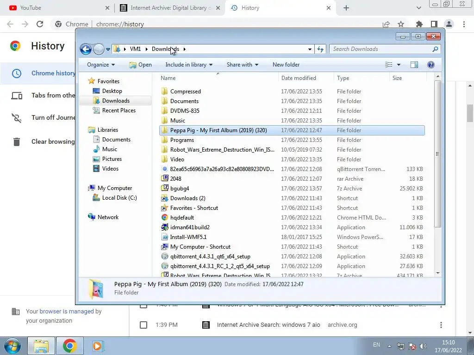Select Favorites in the navigation pane

tap(108, 81)
